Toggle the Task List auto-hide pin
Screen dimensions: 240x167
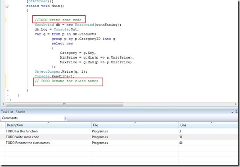click(236, 112)
